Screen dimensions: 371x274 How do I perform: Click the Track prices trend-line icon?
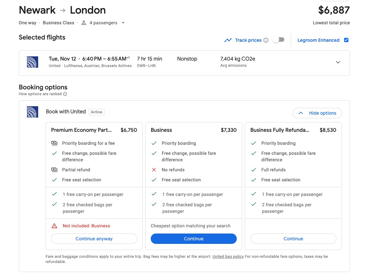coord(228,40)
